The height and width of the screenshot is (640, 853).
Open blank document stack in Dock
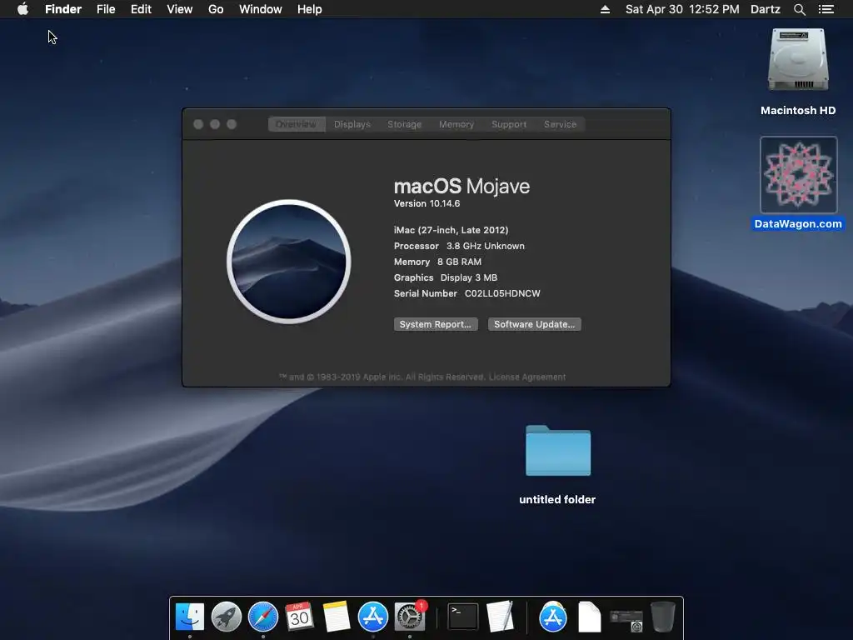point(589,617)
